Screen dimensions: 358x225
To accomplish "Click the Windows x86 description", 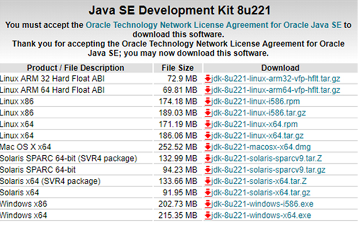I will (24, 204).
